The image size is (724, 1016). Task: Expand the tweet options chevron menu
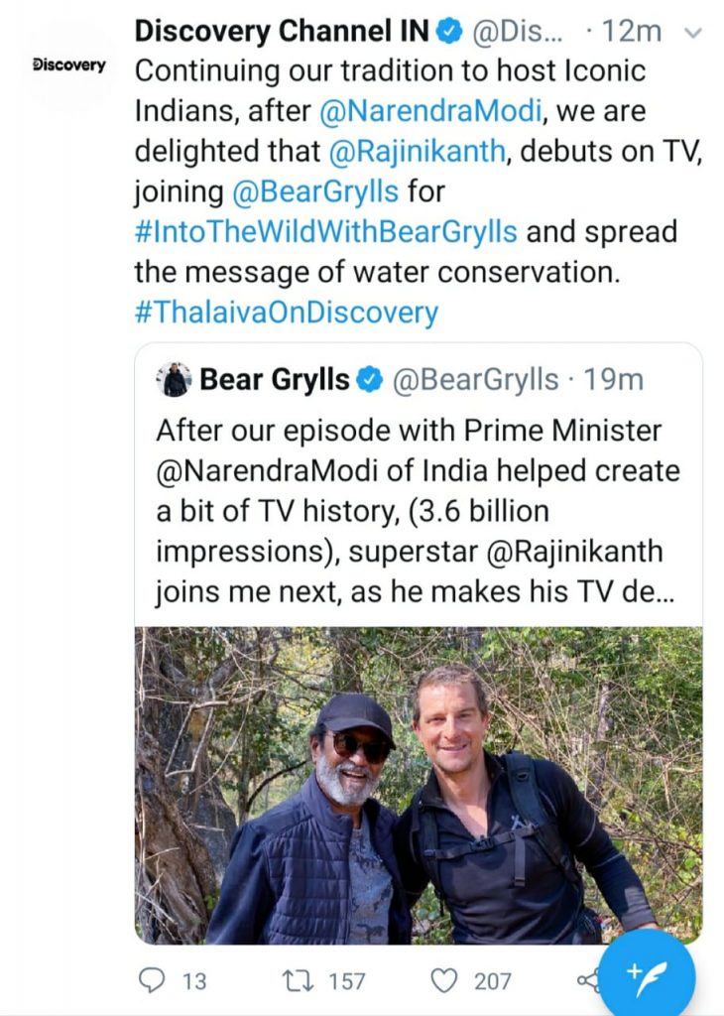tap(693, 33)
